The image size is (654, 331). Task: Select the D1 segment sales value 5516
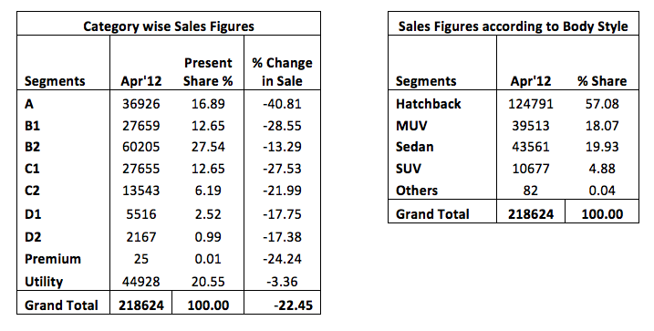point(141,214)
